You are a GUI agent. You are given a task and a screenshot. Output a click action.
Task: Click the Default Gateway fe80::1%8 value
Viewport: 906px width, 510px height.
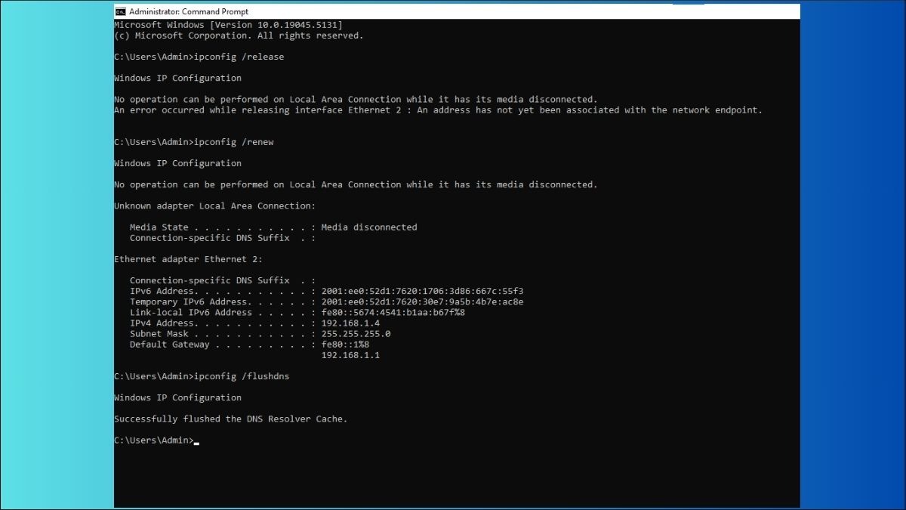345,345
